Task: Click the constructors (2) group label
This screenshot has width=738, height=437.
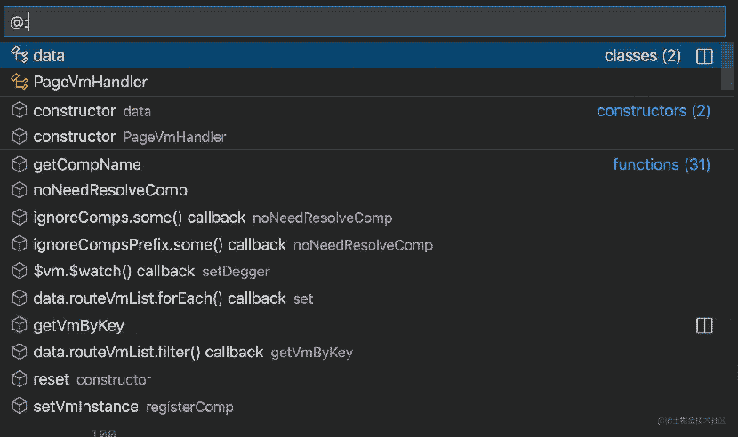Action: [654, 111]
